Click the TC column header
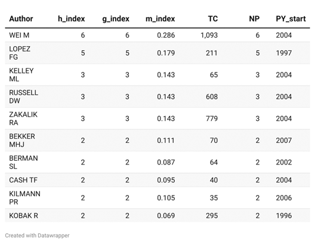Viewport: 315px width, 244px height. [213, 19]
